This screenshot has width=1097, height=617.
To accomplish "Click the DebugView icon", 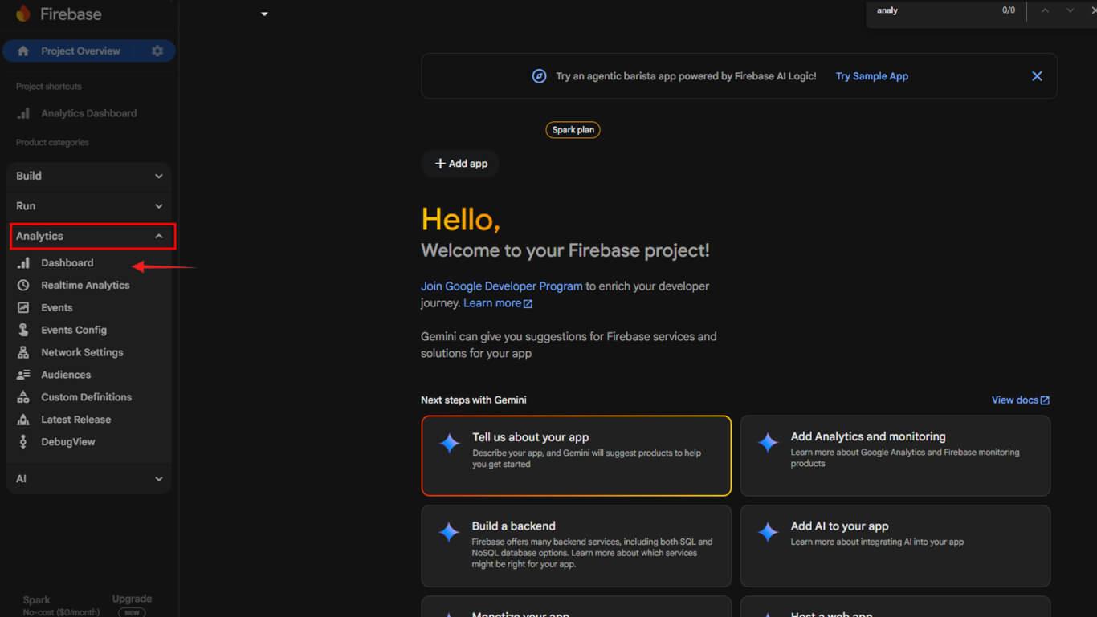I will [x=23, y=442].
